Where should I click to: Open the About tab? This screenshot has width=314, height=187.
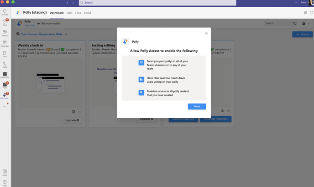tap(88, 13)
